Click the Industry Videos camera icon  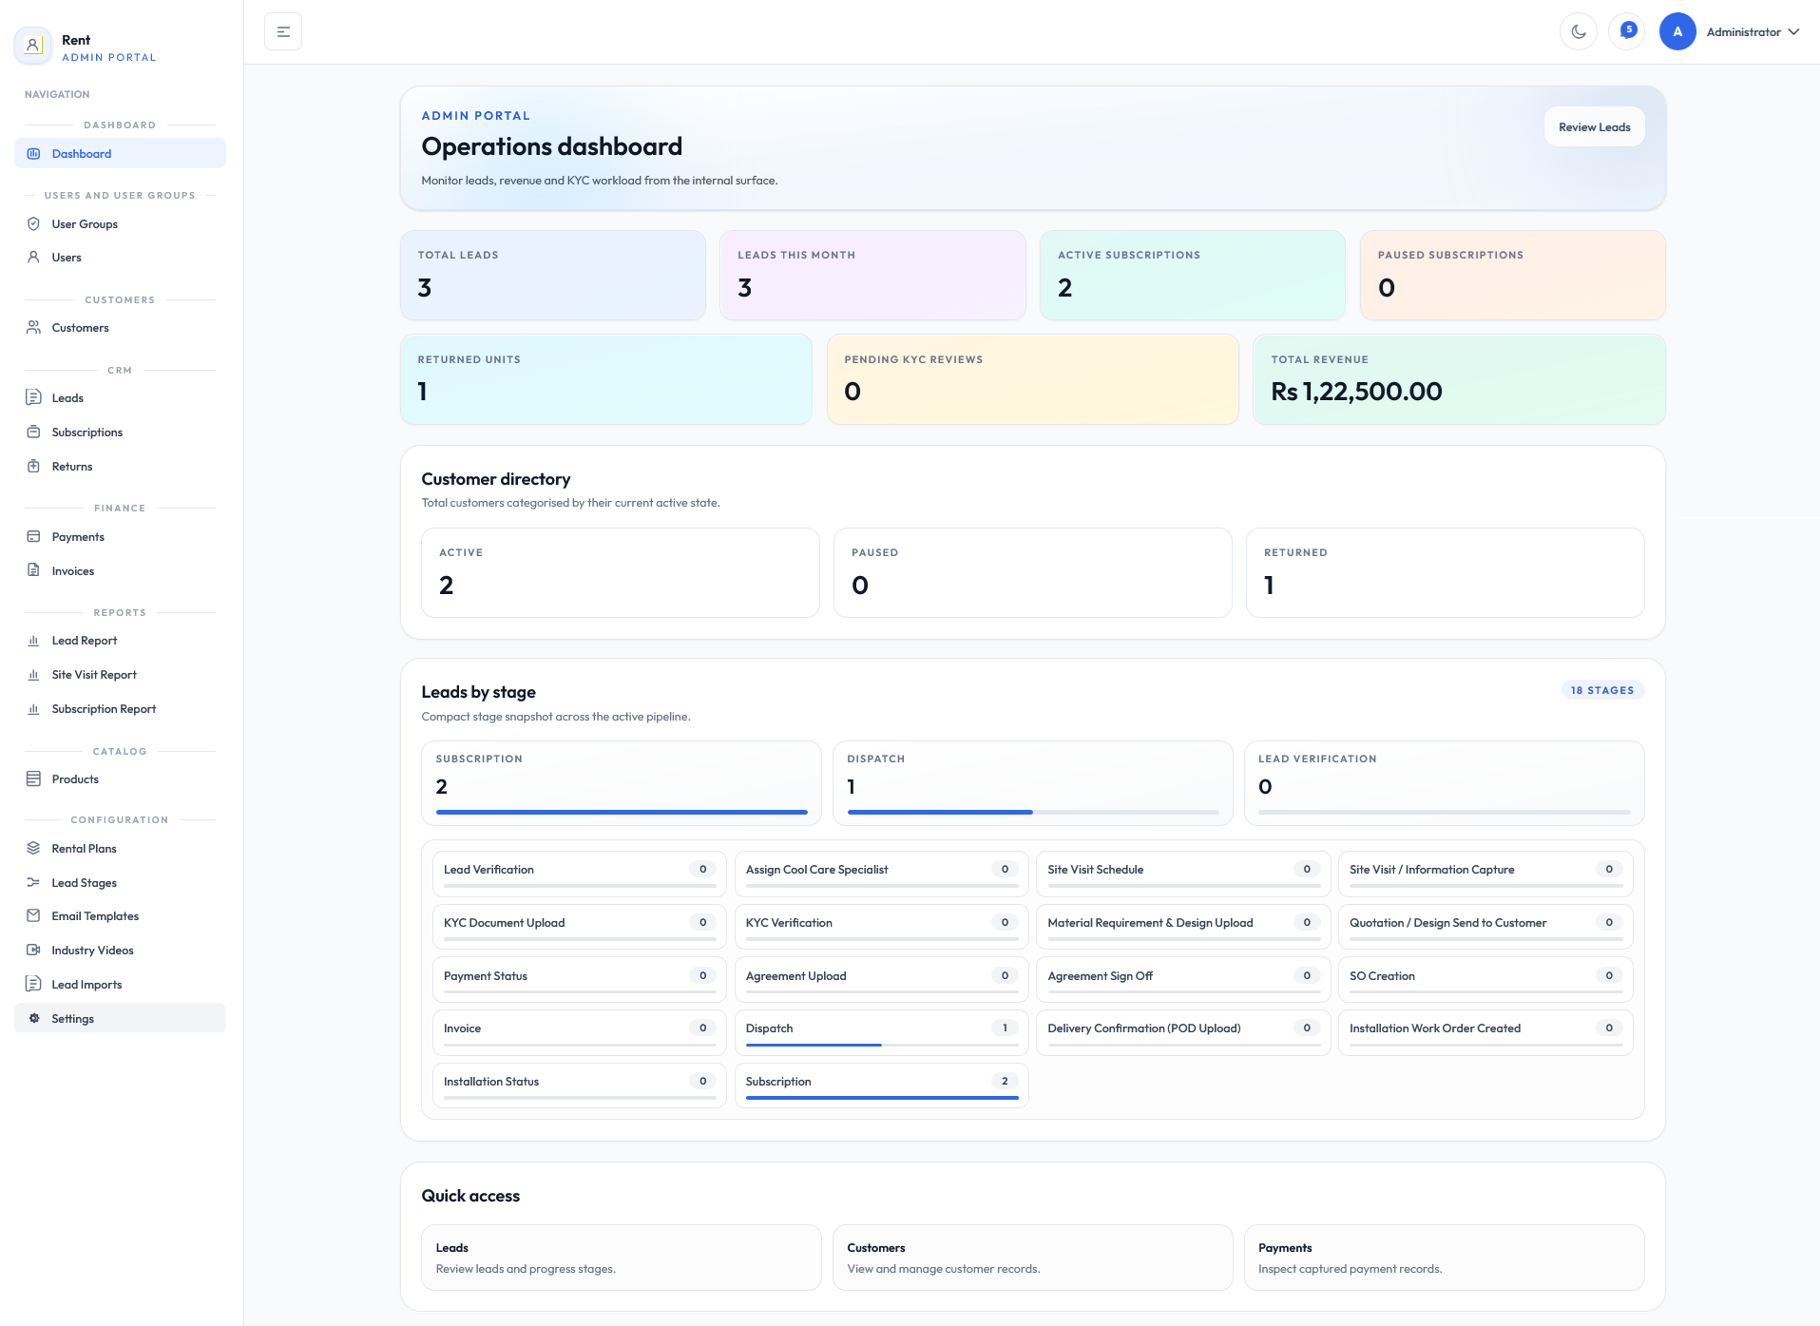tap(33, 951)
